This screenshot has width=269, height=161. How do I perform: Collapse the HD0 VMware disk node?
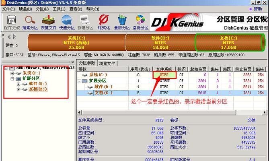click(x=6, y=68)
